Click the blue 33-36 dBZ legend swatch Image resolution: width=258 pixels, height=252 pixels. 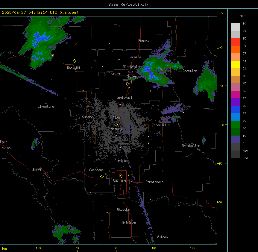tap(235, 109)
